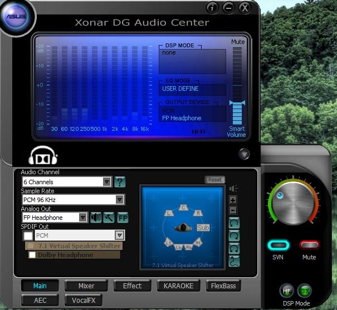Collapse the panel with round down-arrow button
337x310 pixels.
coord(244,154)
